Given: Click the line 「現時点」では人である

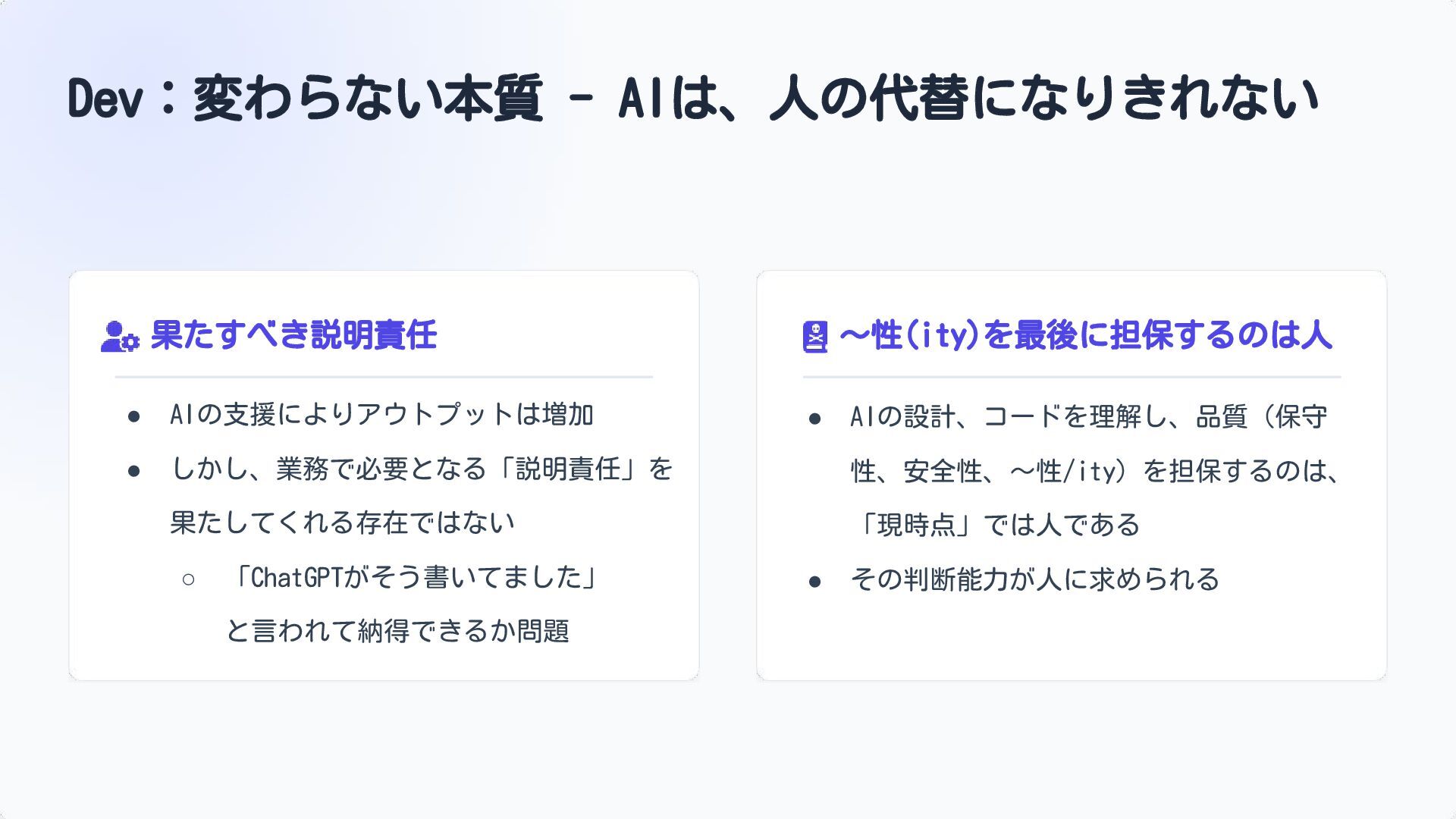Looking at the screenshot, I should pyautogui.click(x=996, y=525).
